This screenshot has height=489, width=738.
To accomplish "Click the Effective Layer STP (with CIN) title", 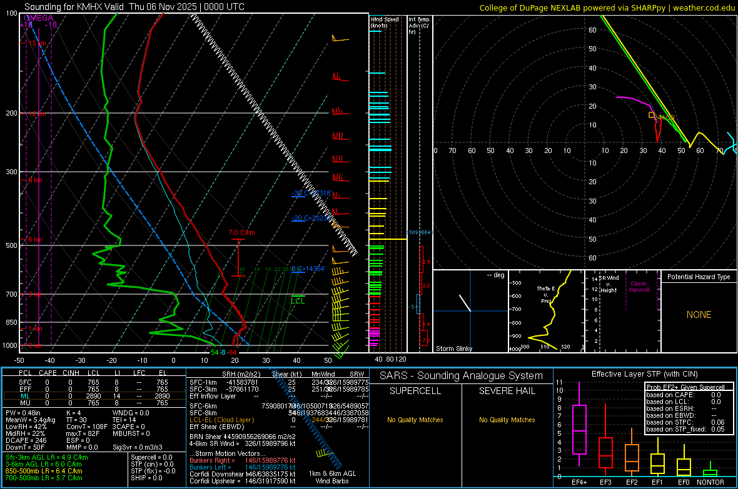I will (644, 374).
